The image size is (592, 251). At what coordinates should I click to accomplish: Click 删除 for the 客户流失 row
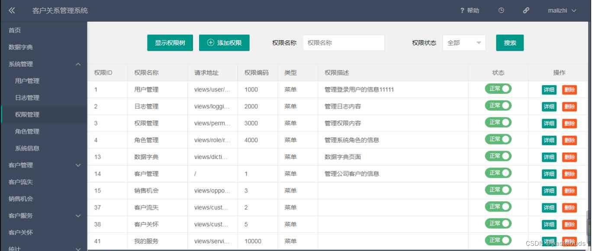(569, 208)
